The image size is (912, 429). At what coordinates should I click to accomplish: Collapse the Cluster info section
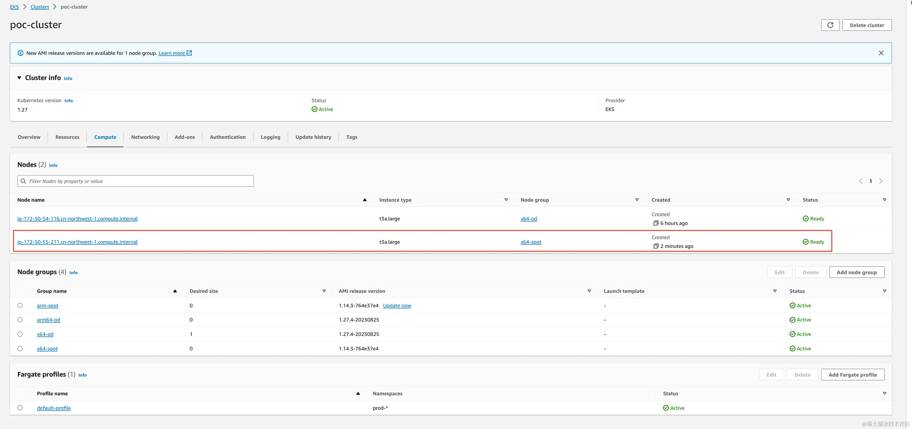19,78
